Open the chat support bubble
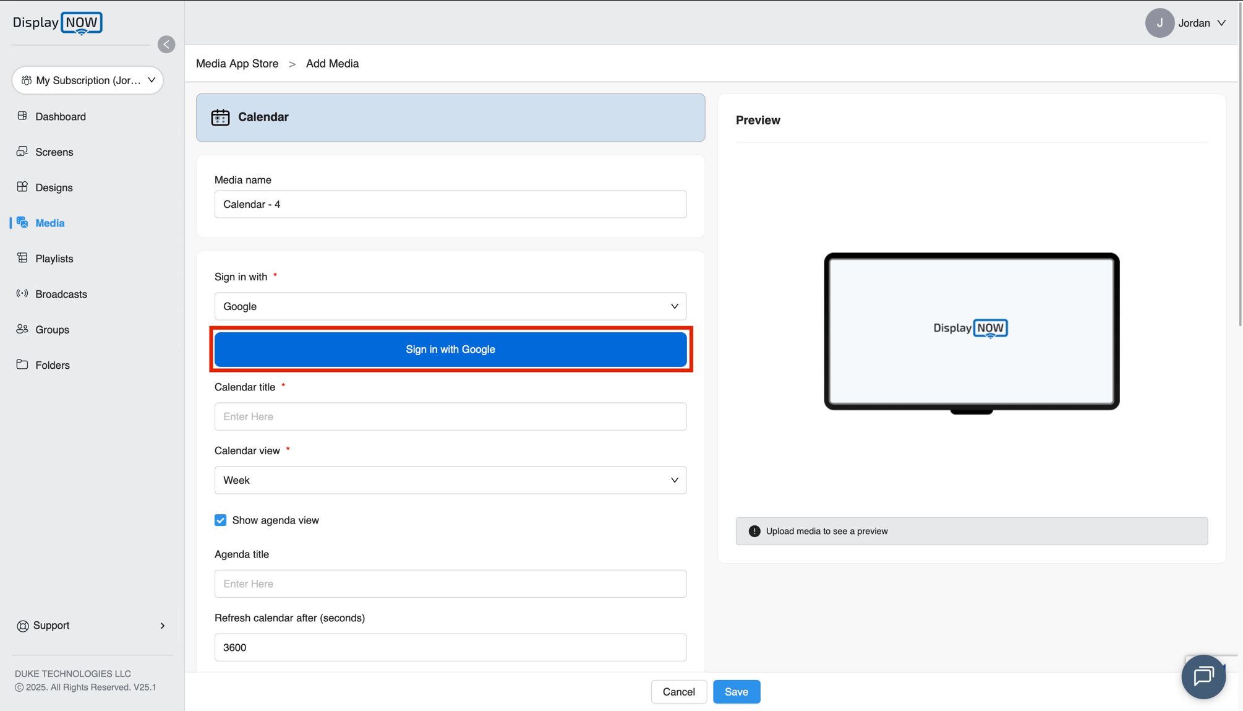Screen dimensions: 1243x711 (1203, 676)
